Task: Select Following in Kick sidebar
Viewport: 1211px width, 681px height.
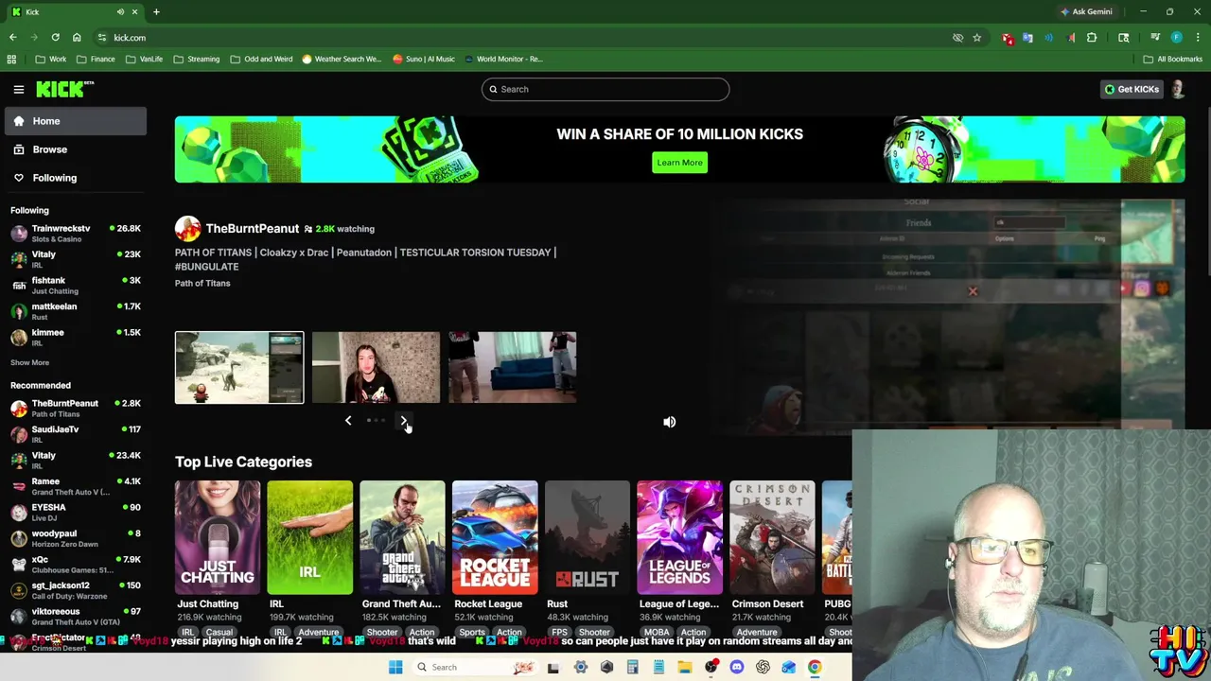Action: [x=76, y=178]
